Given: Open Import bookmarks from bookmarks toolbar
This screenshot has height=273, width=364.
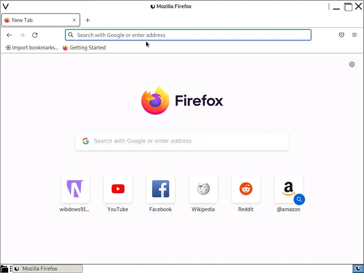Looking at the screenshot, I should tap(32, 48).
